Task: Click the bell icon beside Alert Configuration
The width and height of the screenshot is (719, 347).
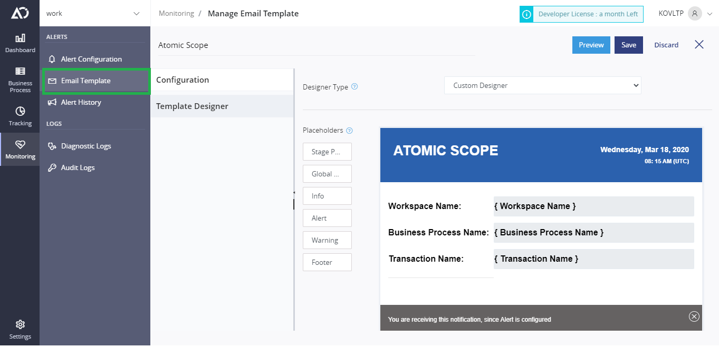Action: point(52,59)
